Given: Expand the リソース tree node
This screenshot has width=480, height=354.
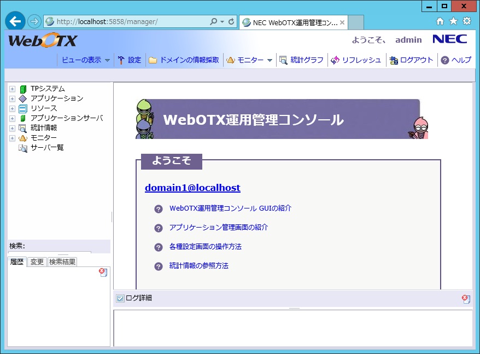Looking at the screenshot, I should (12, 108).
